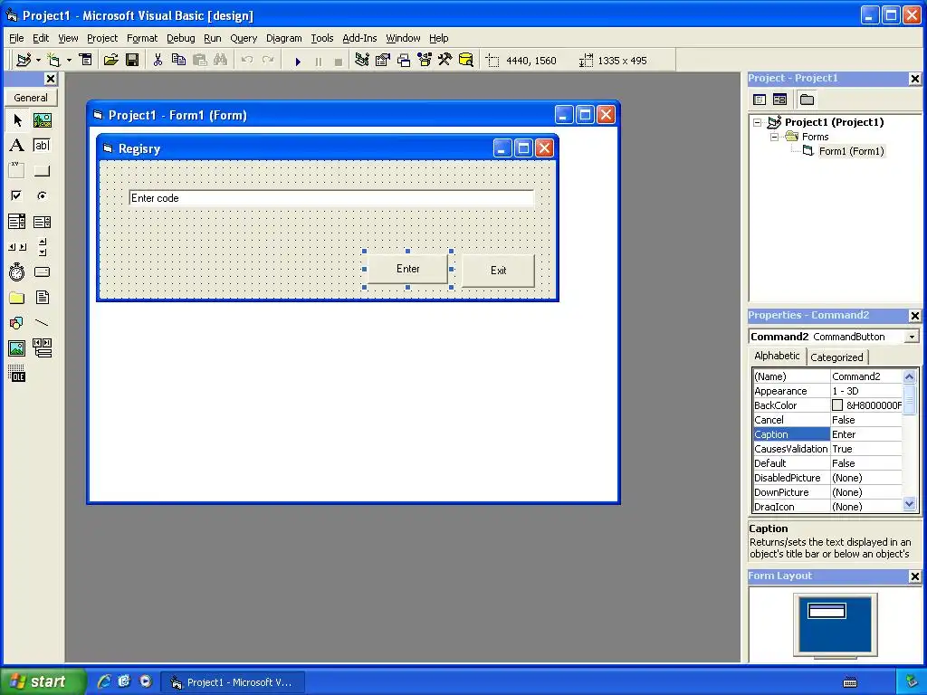Select the Frame control tool
This screenshot has height=695, width=927.
17,171
